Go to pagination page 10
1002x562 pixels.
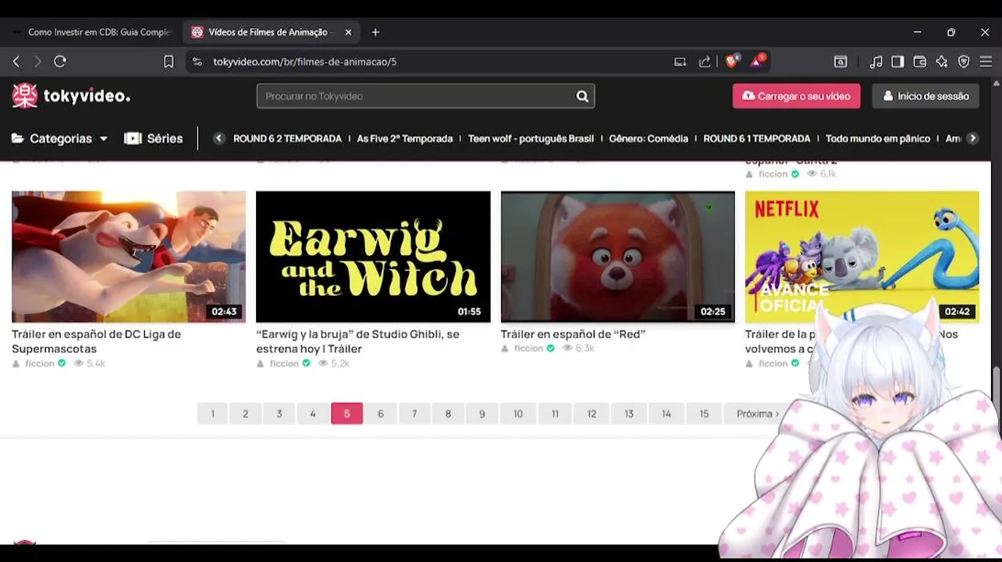(518, 414)
